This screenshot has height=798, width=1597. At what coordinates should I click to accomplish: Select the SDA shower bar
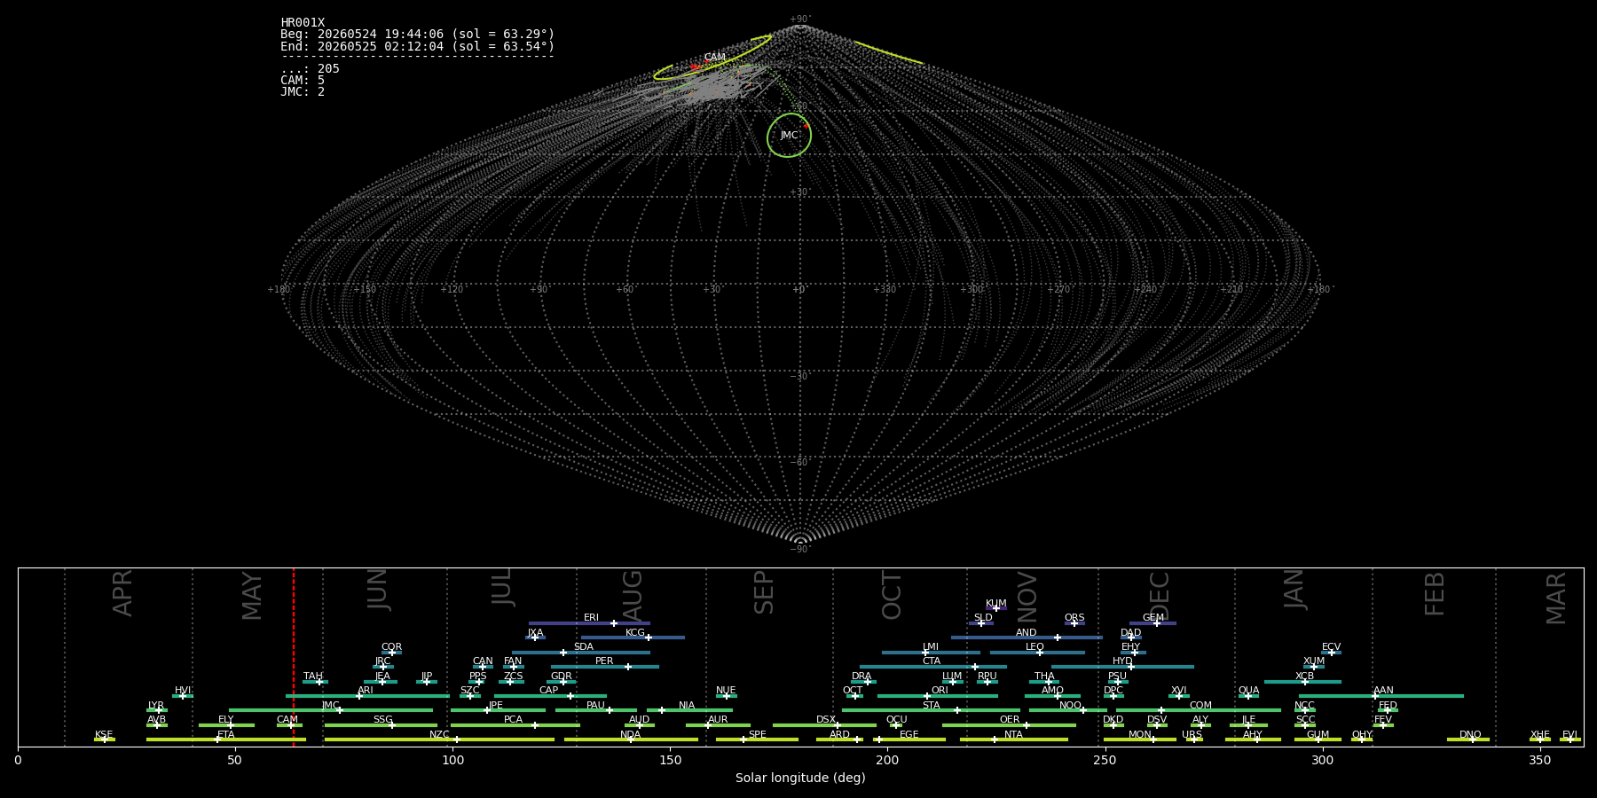coord(581,653)
